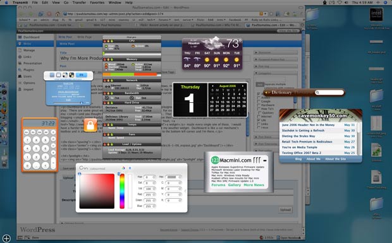Go to next month in the calendar widget

243,86
